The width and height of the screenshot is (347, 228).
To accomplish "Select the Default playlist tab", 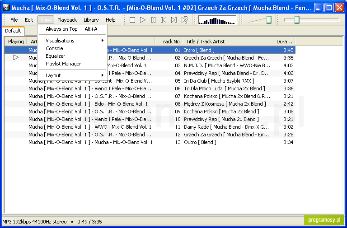I will tap(13, 31).
